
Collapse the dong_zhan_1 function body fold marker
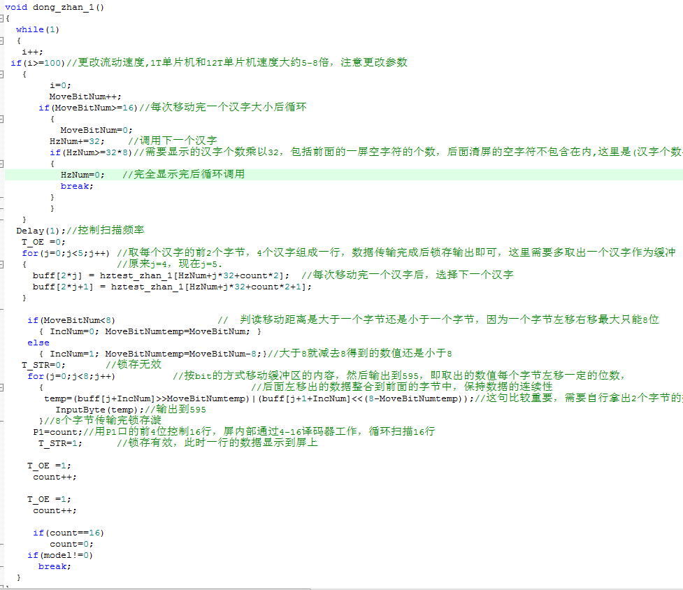pyautogui.click(x=1, y=18)
